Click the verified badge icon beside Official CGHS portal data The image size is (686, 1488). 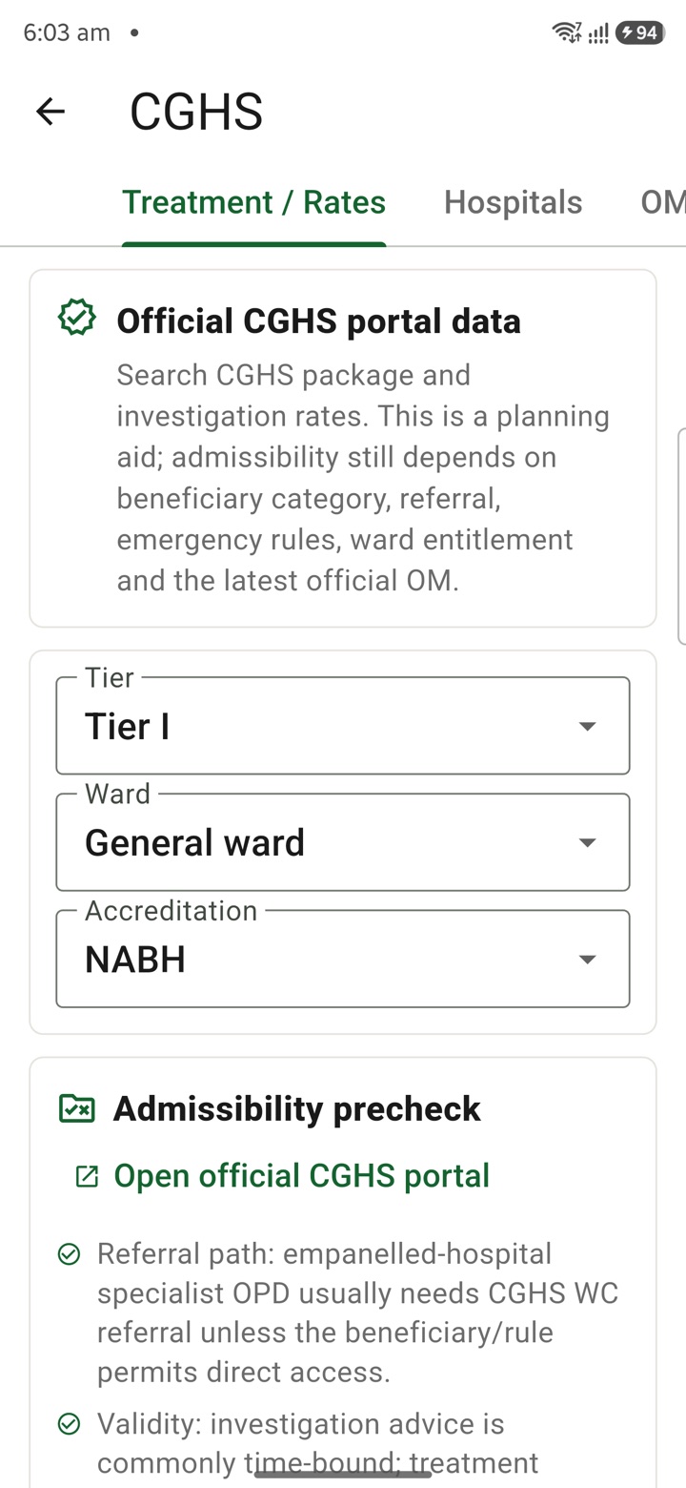[77, 319]
